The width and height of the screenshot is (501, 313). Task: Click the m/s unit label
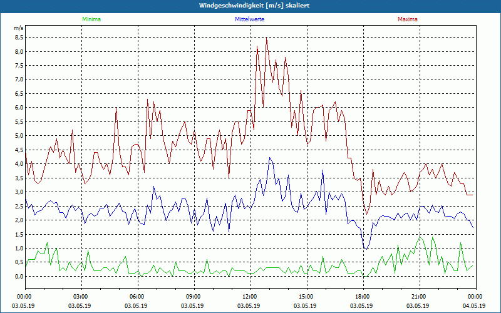click(x=19, y=28)
